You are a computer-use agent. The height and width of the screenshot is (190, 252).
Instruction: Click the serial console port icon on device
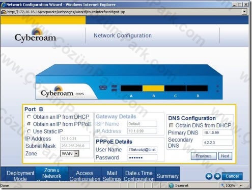(103, 88)
